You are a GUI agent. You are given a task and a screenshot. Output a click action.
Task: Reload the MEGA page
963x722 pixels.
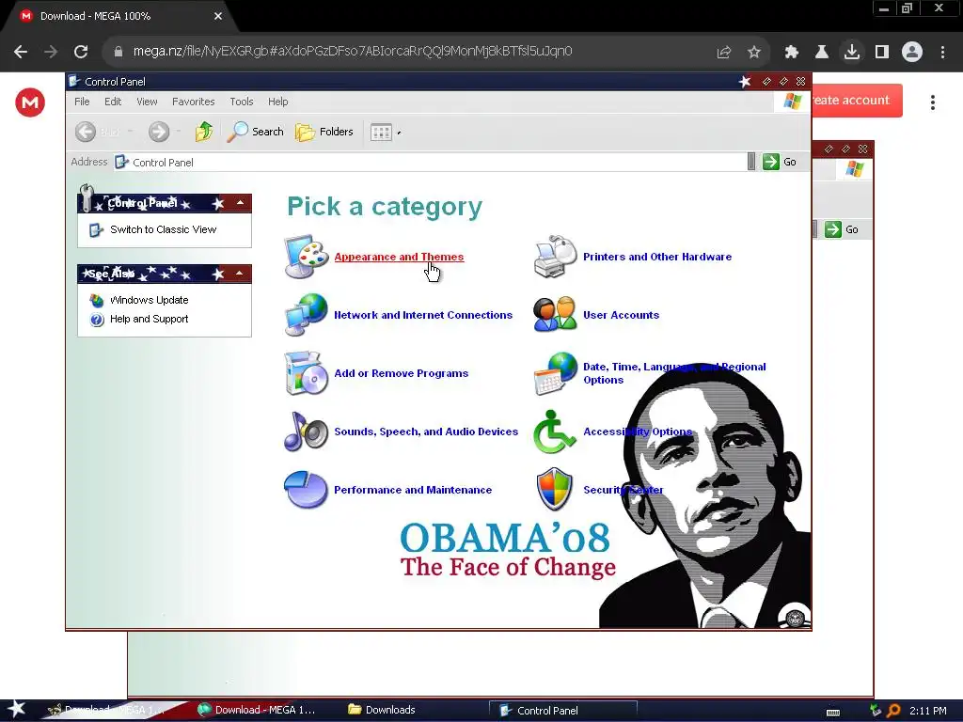click(81, 52)
